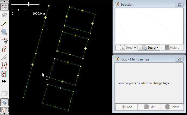Click the toolbar scroll-down arrow

(4, 114)
